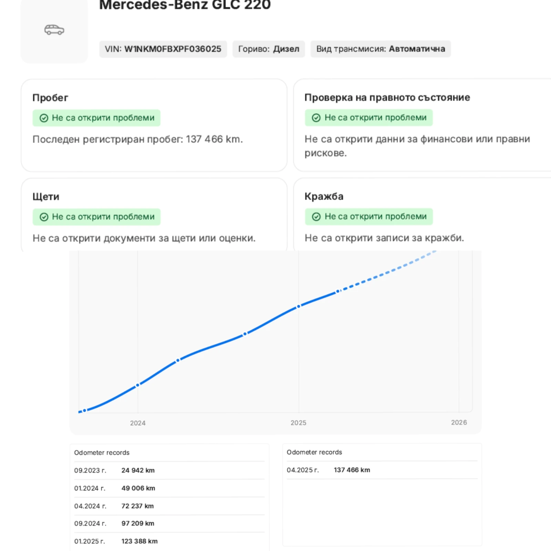Click the car placeholder icon
This screenshot has height=551, width=551.
click(x=54, y=30)
